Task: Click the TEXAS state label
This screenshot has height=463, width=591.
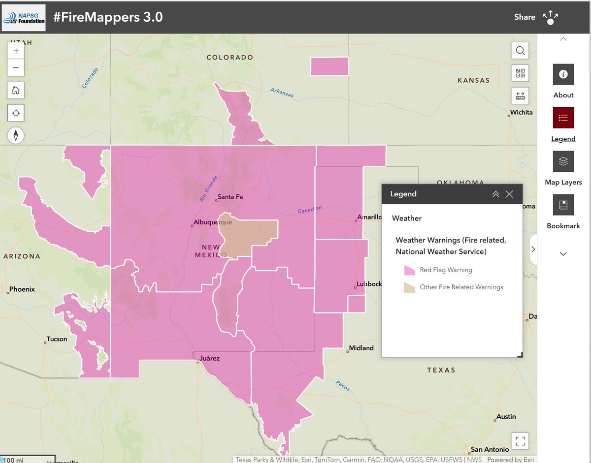Action: tap(441, 370)
